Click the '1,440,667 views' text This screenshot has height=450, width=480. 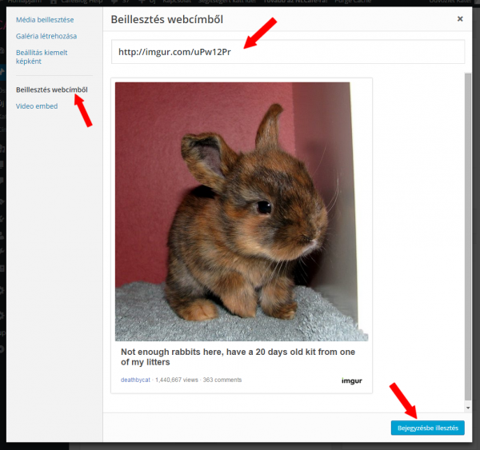(x=177, y=380)
